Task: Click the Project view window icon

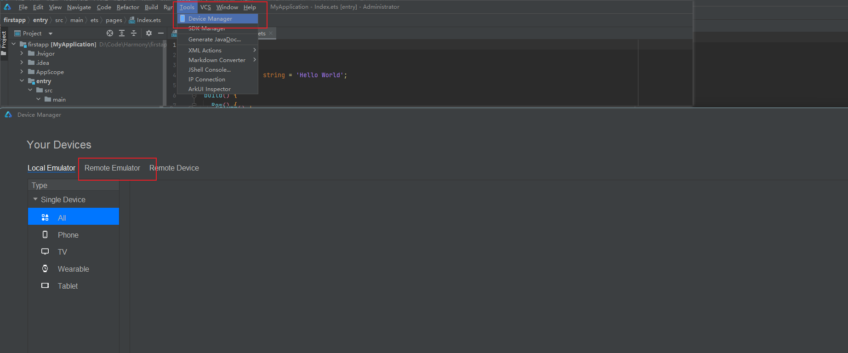Action: (x=17, y=33)
